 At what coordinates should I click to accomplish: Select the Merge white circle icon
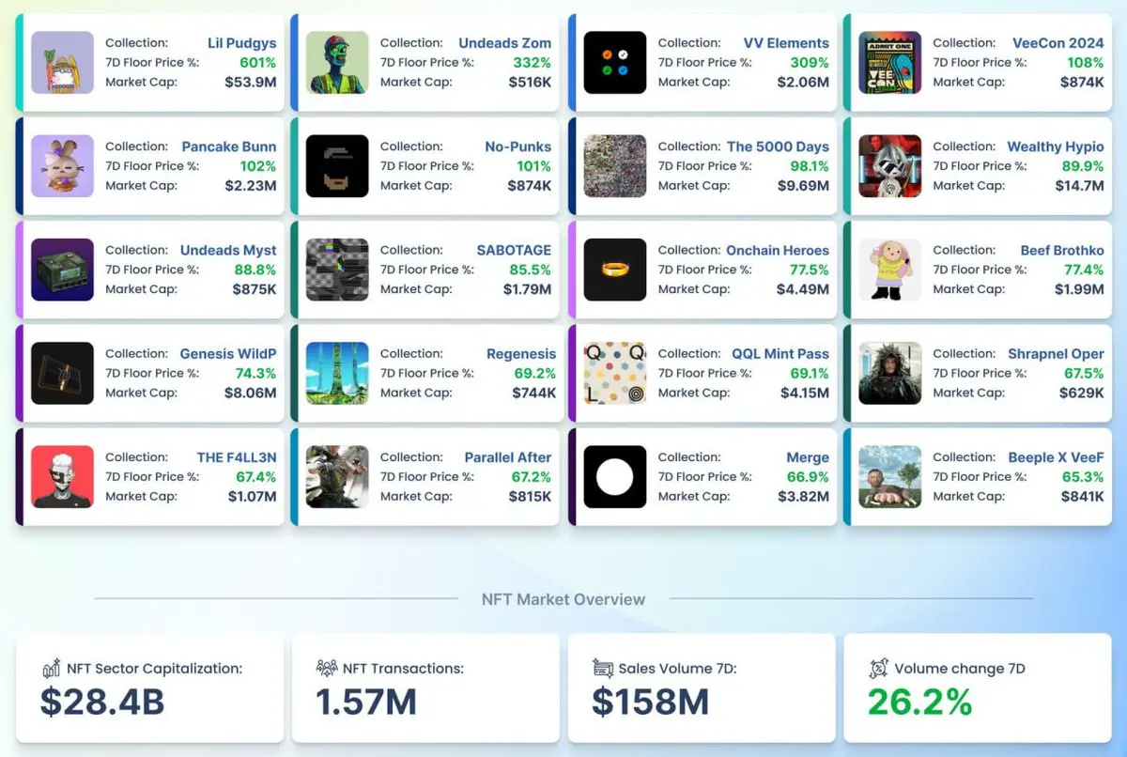point(615,477)
